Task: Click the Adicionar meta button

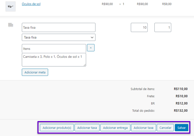Action: [x=35, y=72]
